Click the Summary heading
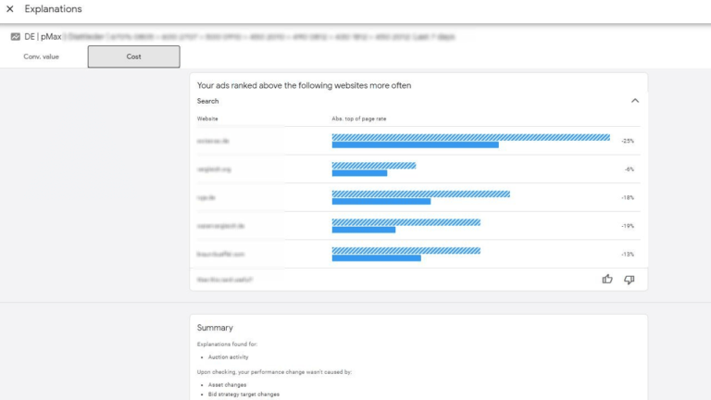Screen dimensions: 711x400 [x=215, y=328]
